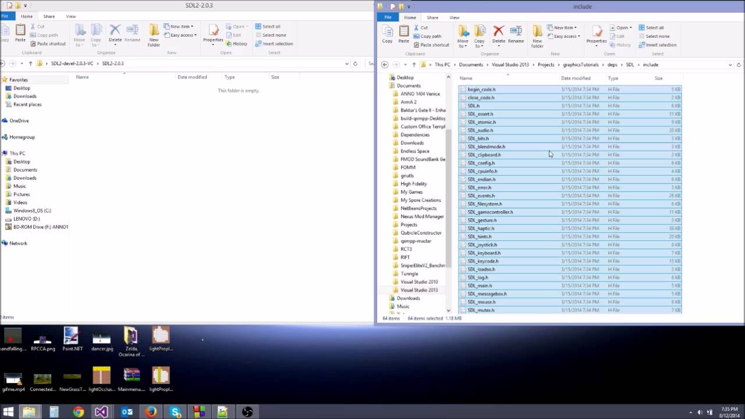This screenshot has width=745, height=419.
Task: Click Delete in the SDL2-2.0.3 window ribbon
Action: pos(115,33)
